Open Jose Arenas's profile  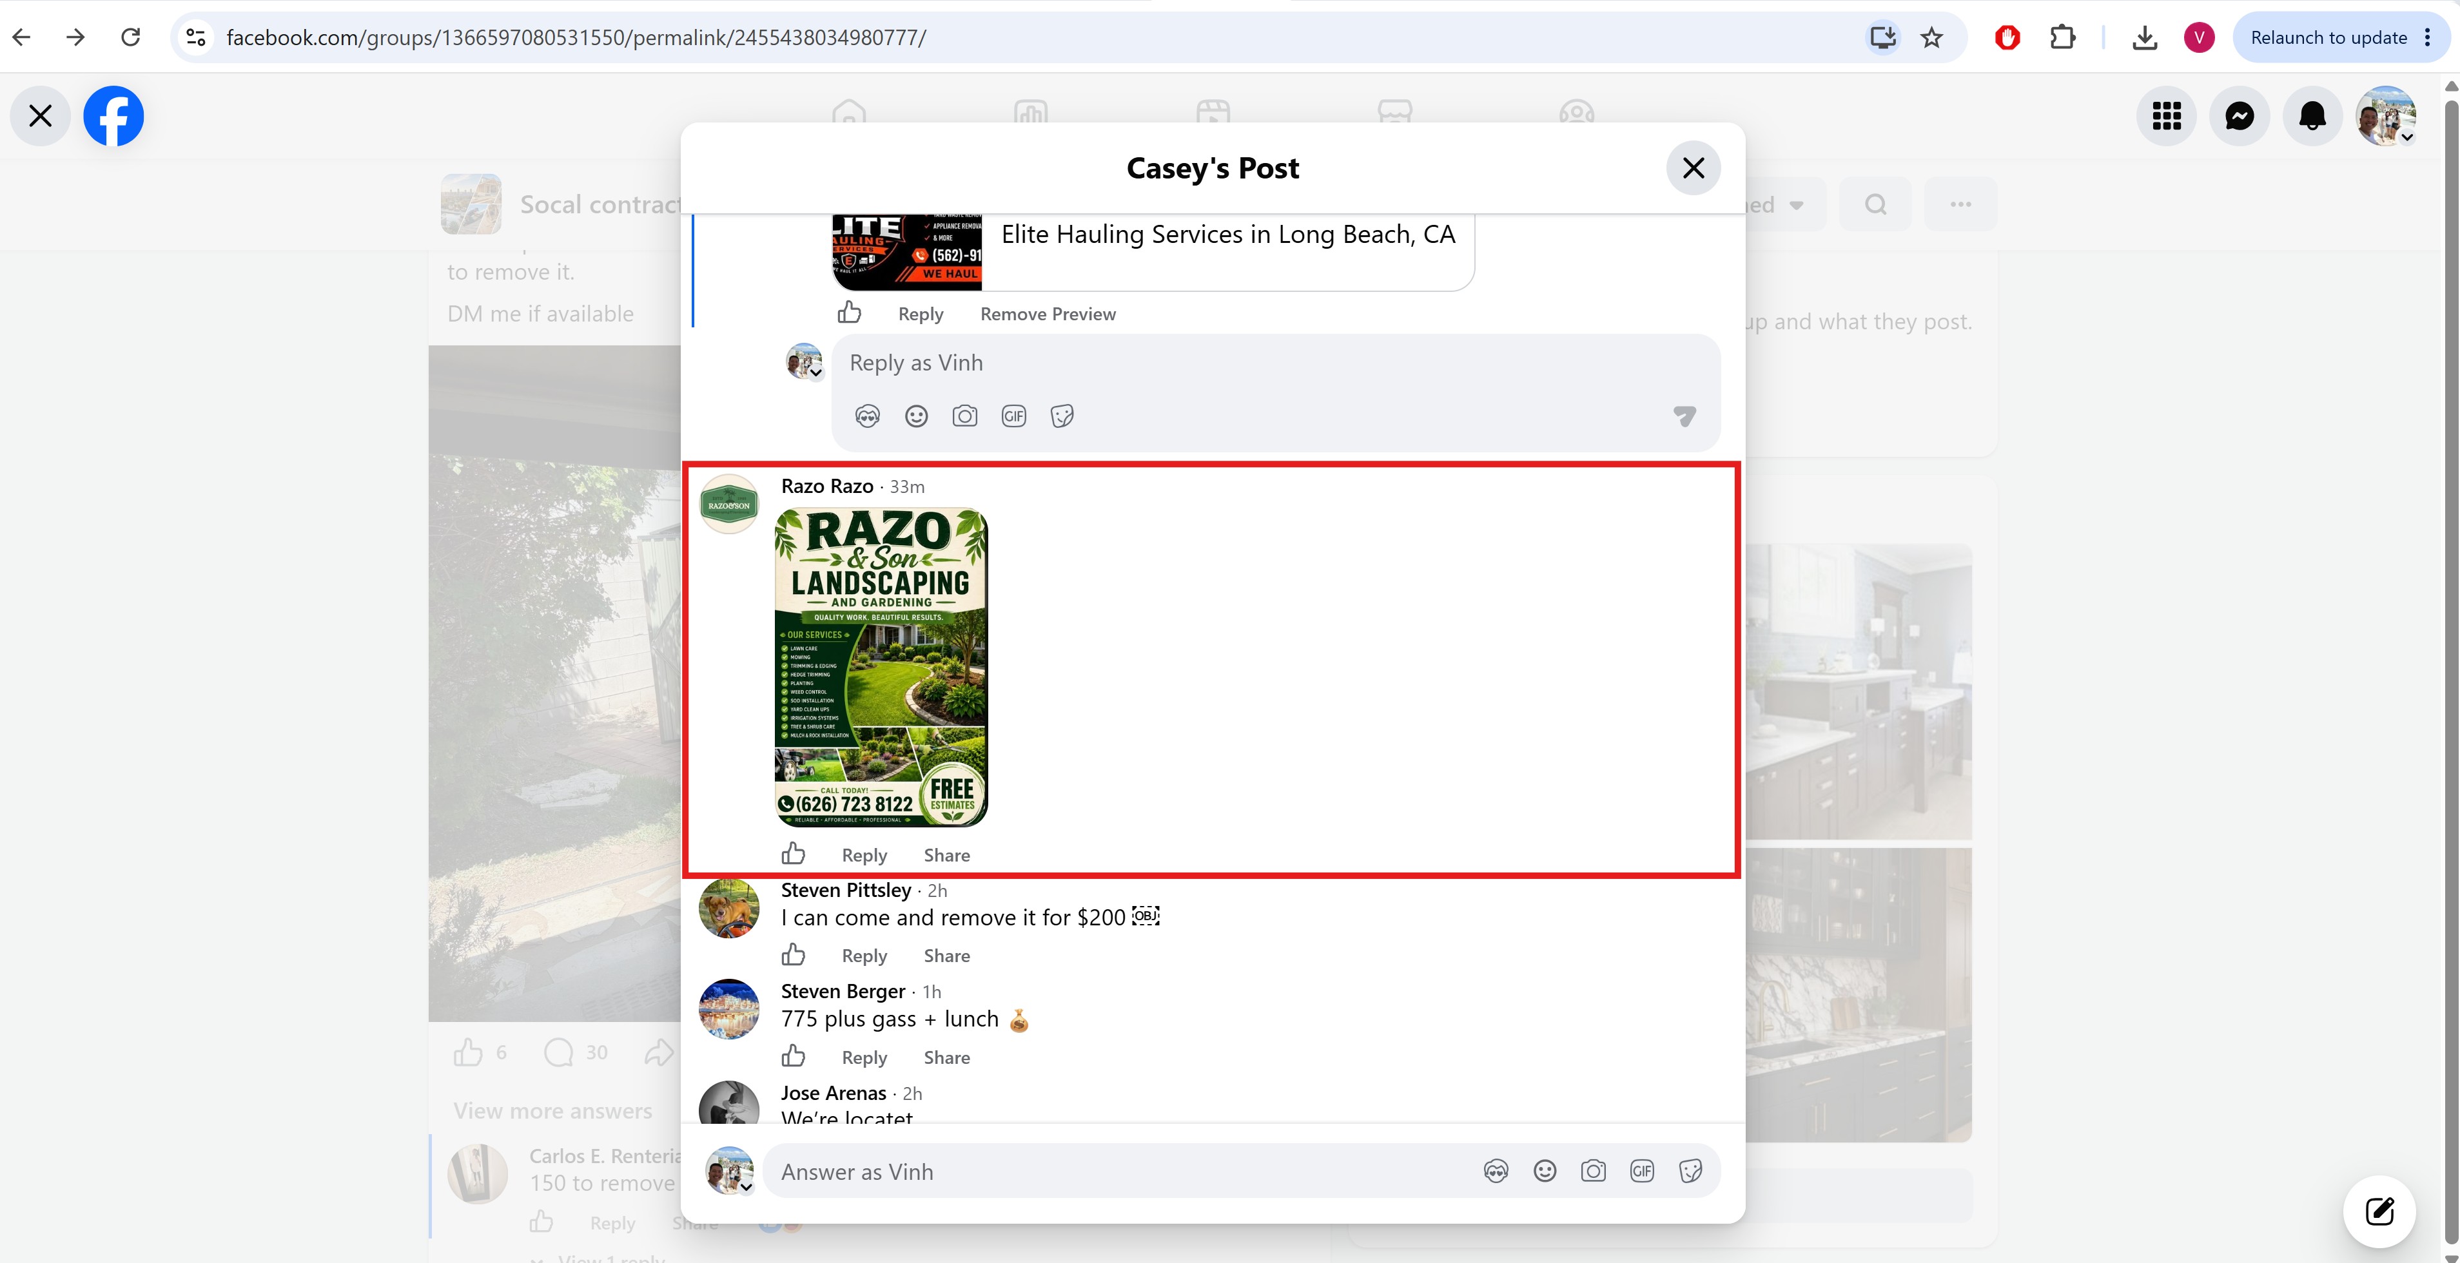pos(834,1093)
